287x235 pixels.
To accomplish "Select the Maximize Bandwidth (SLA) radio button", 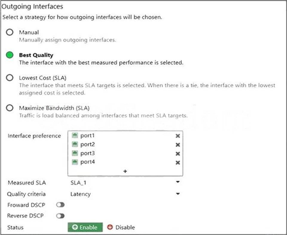I will [10, 108].
